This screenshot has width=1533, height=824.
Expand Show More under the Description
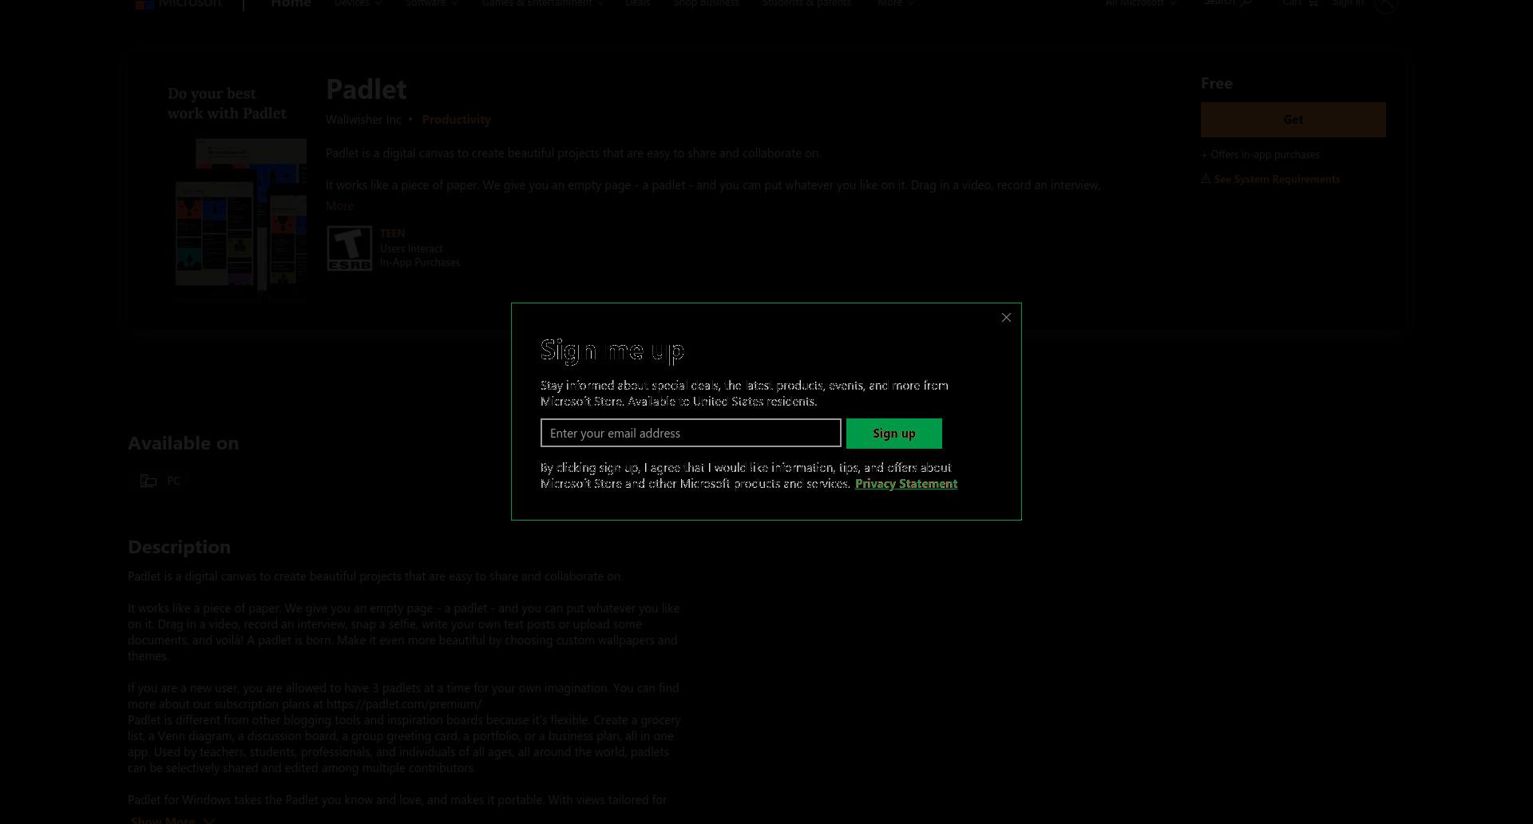(x=172, y=819)
